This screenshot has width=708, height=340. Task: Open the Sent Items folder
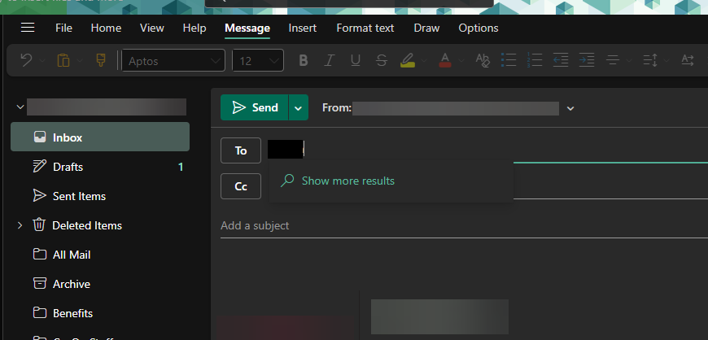point(100,196)
